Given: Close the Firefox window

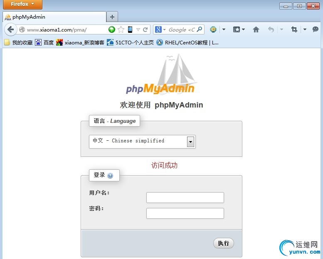Looking at the screenshot, I should 313,6.
